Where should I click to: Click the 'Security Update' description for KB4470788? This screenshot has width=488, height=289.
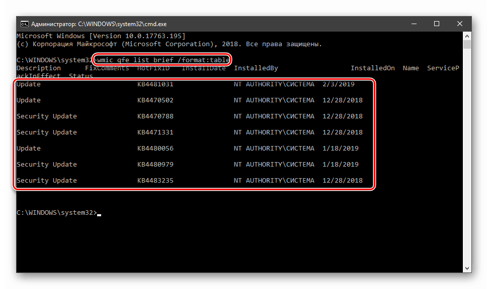point(47,116)
